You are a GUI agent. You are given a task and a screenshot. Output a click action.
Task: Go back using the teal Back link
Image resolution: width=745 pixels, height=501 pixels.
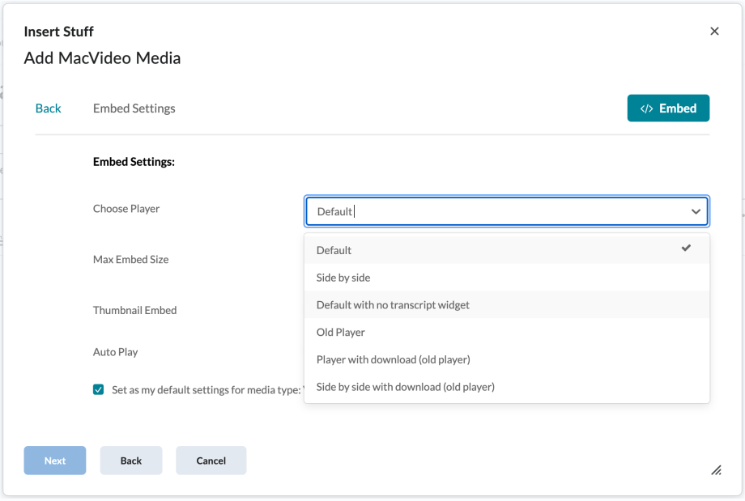pos(48,108)
